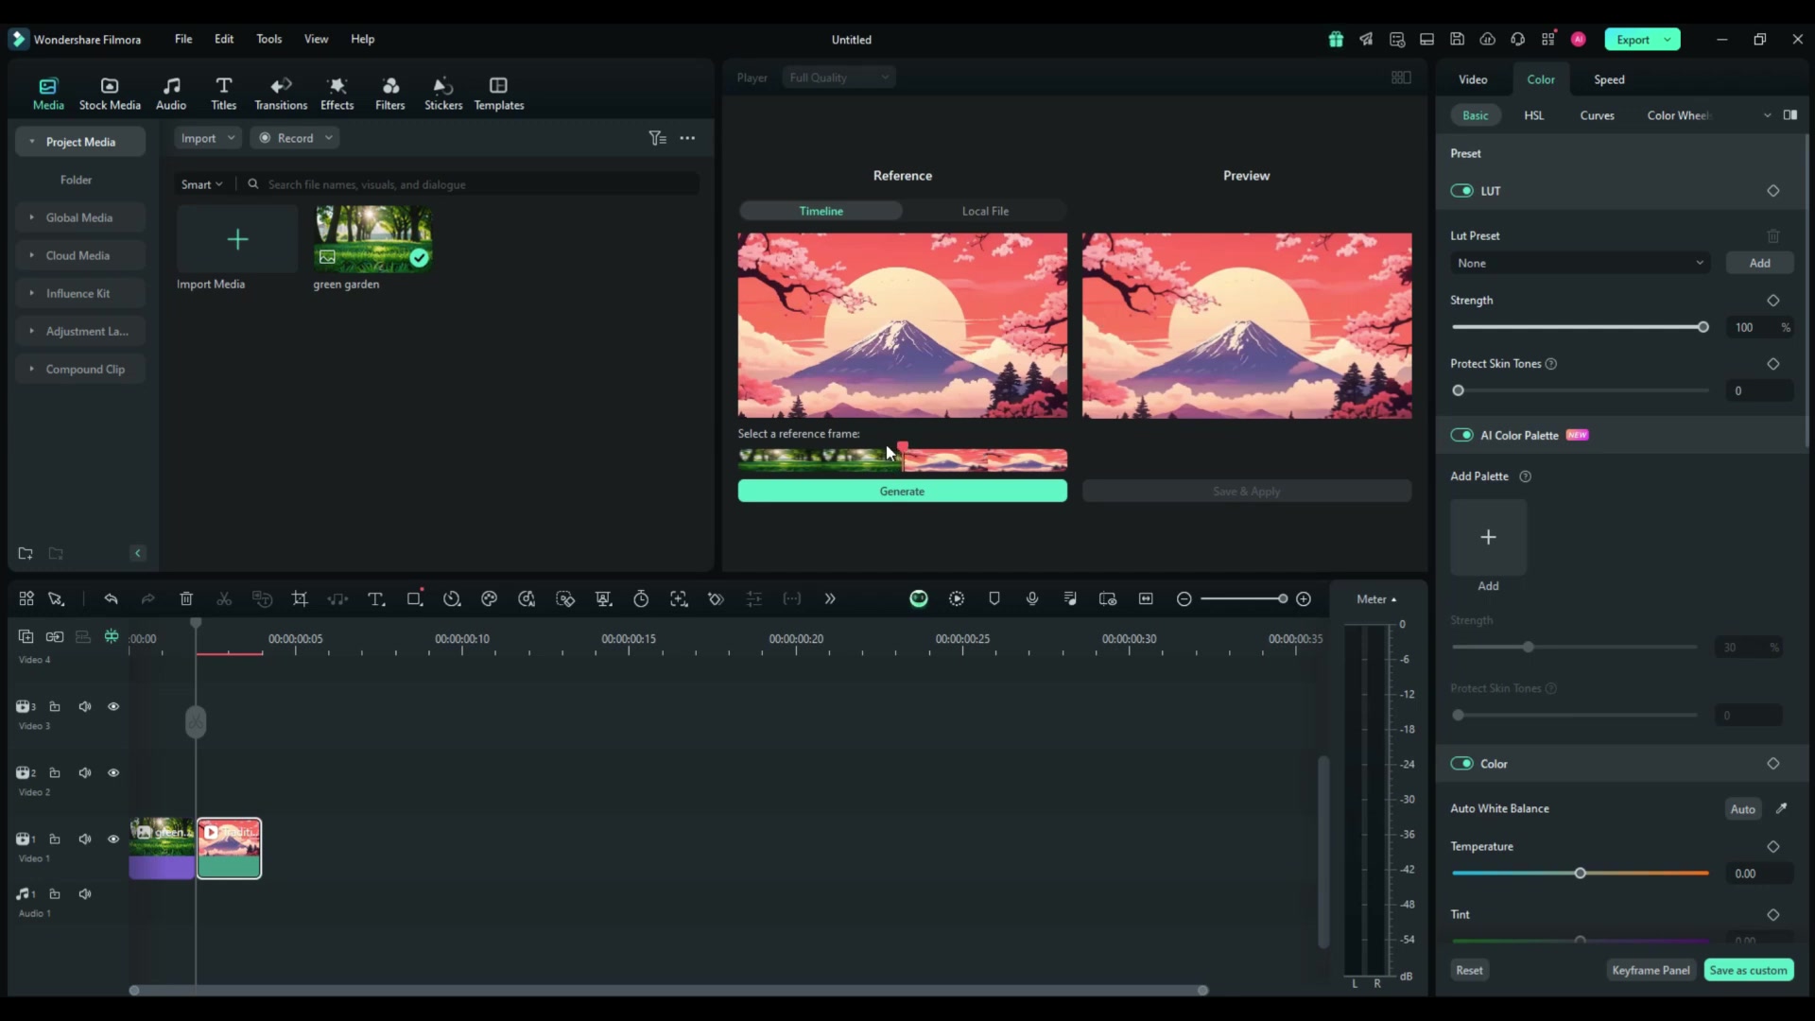Open the Lut Preset None dropdown

coord(1580,263)
